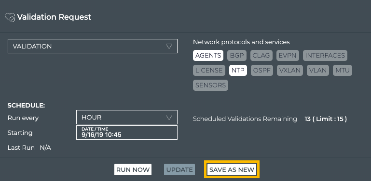
Task: Enable the MTU validation option
Action: [x=343, y=71]
